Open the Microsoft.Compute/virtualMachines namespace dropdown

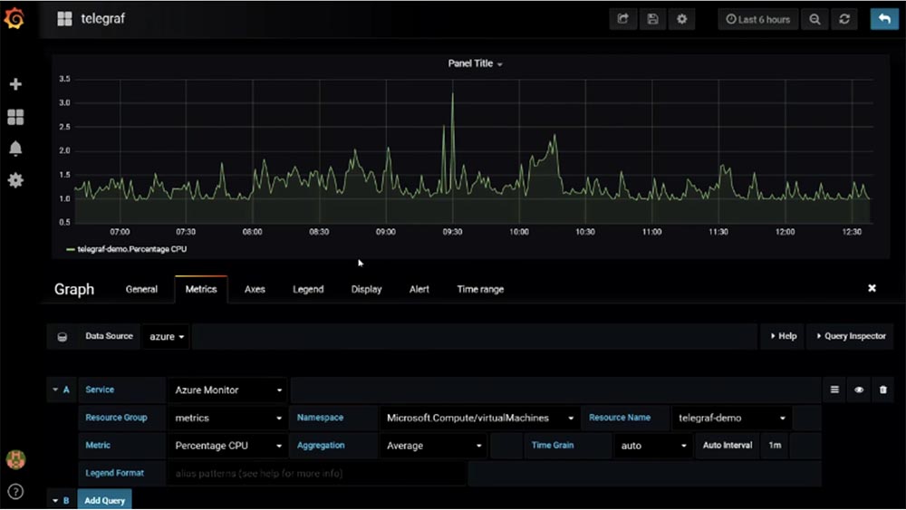click(x=479, y=418)
